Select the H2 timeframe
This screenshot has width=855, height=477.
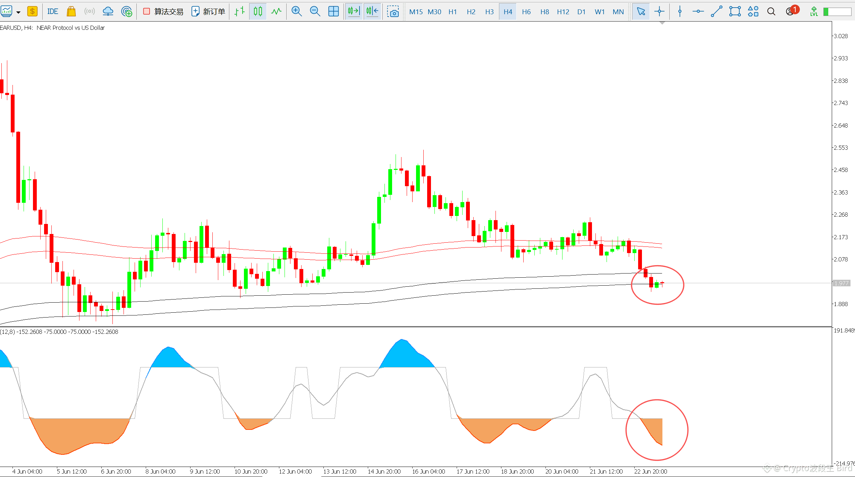tap(471, 12)
